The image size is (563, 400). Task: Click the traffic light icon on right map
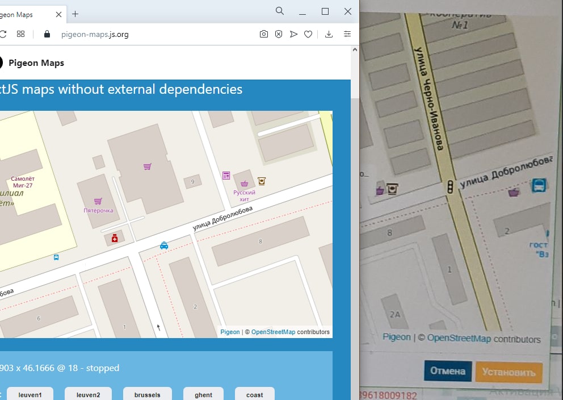[x=449, y=187]
